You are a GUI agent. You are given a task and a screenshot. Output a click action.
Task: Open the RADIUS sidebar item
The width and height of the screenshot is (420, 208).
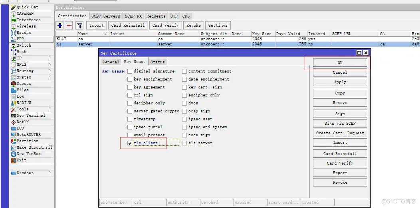pyautogui.click(x=24, y=103)
